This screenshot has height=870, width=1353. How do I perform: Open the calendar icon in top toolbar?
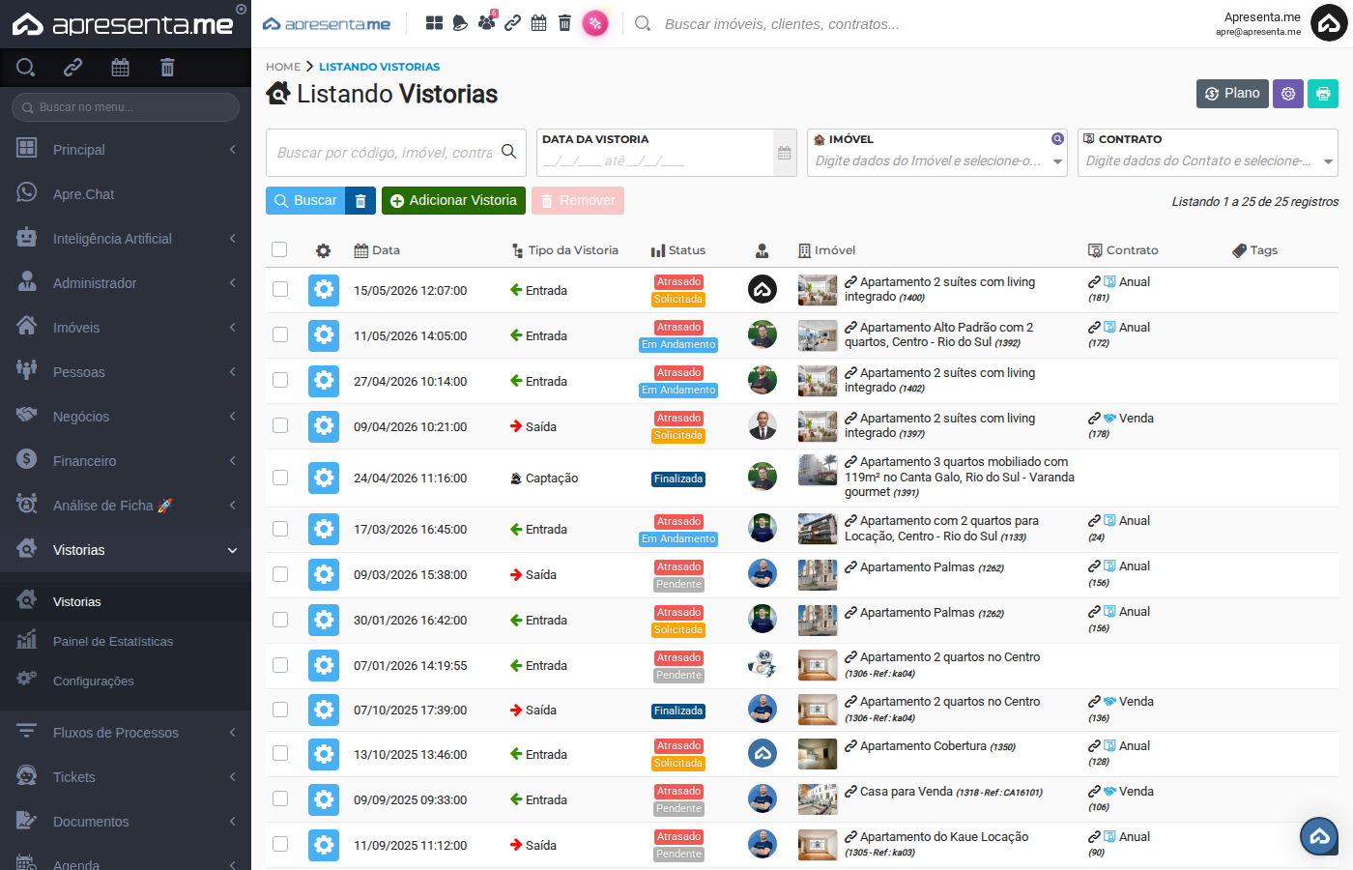pos(538,23)
